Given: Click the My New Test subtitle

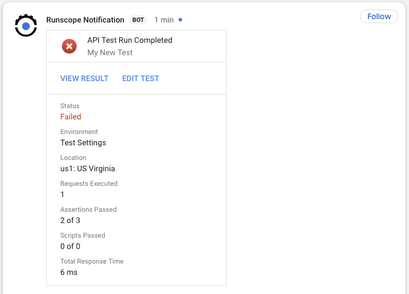Looking at the screenshot, I should (110, 52).
